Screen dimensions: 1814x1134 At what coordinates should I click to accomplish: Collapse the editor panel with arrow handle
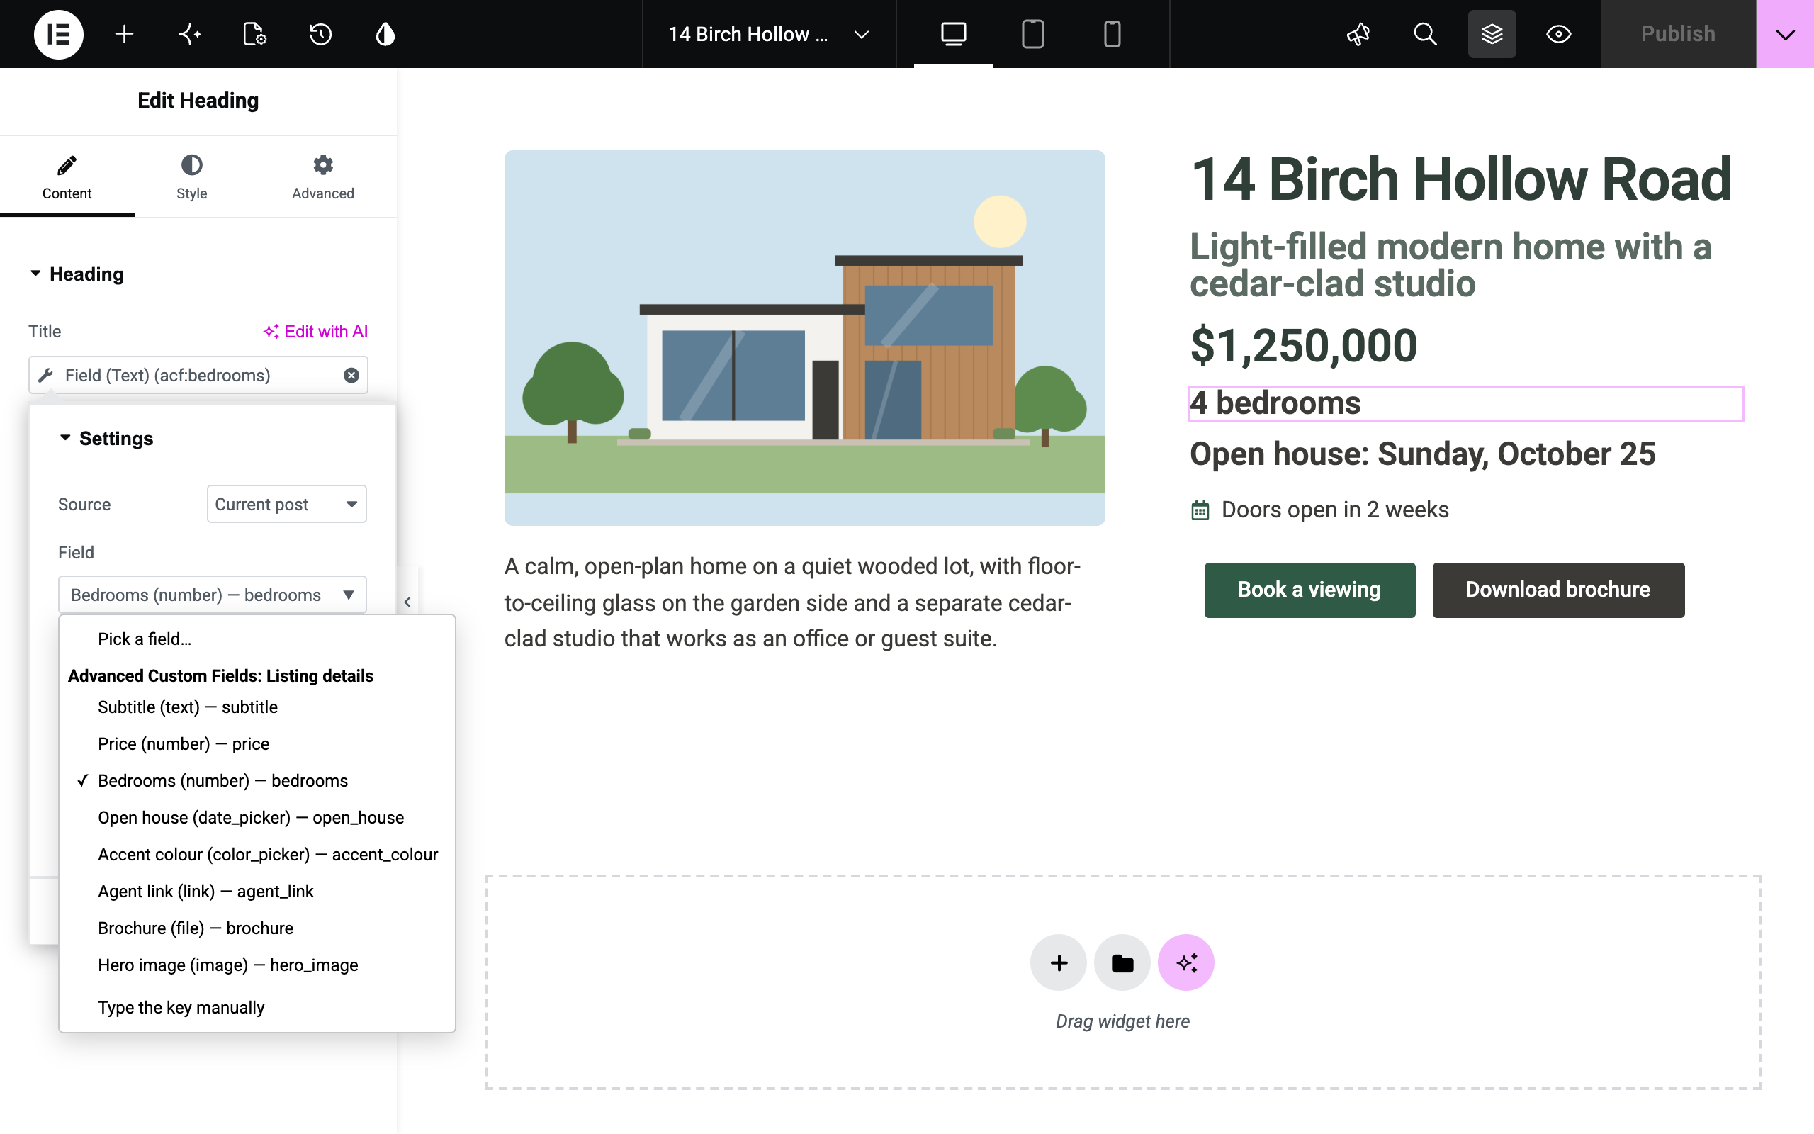407,602
